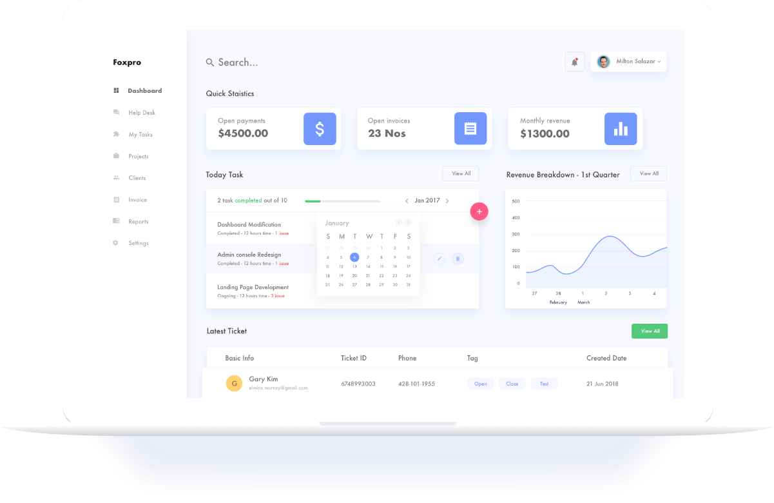This screenshot has height=503, width=774.
Task: Click the Open invoices receipt icon
Action: [x=470, y=129]
